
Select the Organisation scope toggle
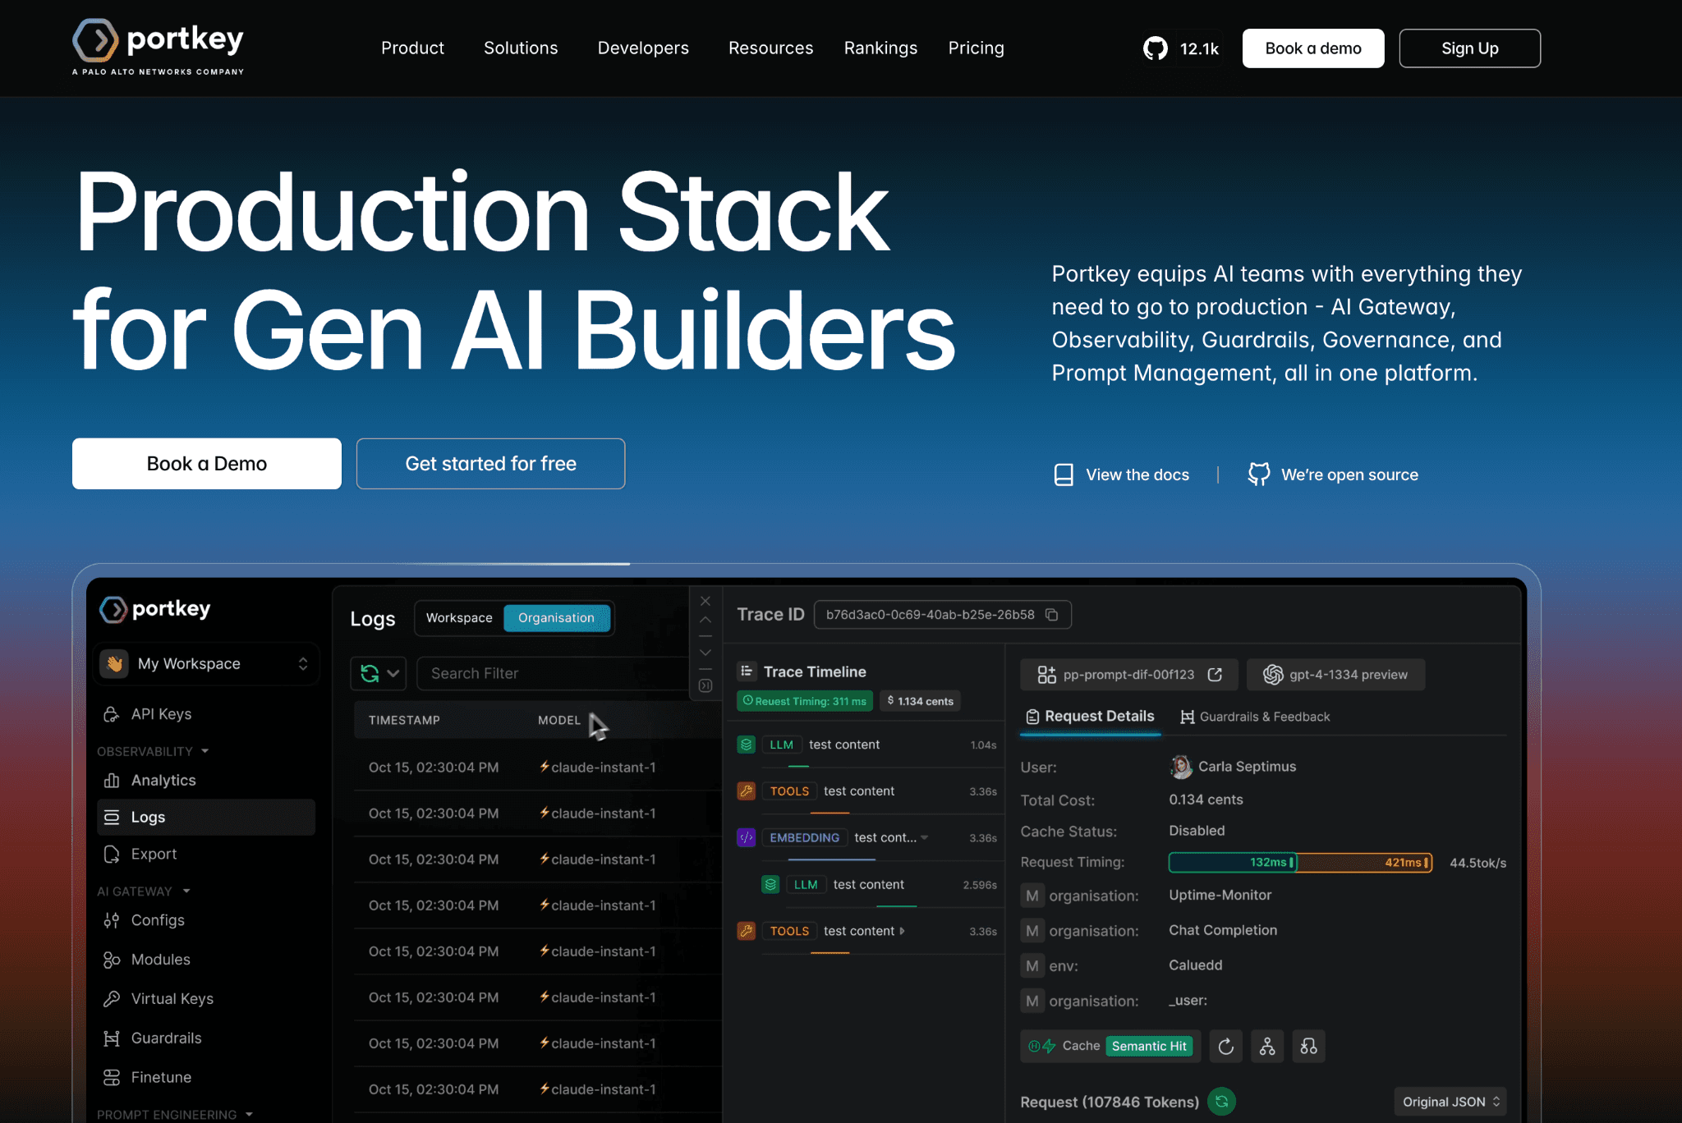click(x=557, y=618)
